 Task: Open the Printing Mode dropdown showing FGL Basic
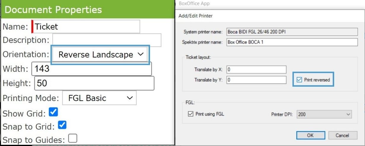click(x=99, y=98)
